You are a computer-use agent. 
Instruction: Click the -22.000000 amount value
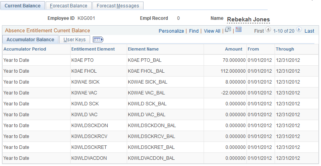(233, 93)
